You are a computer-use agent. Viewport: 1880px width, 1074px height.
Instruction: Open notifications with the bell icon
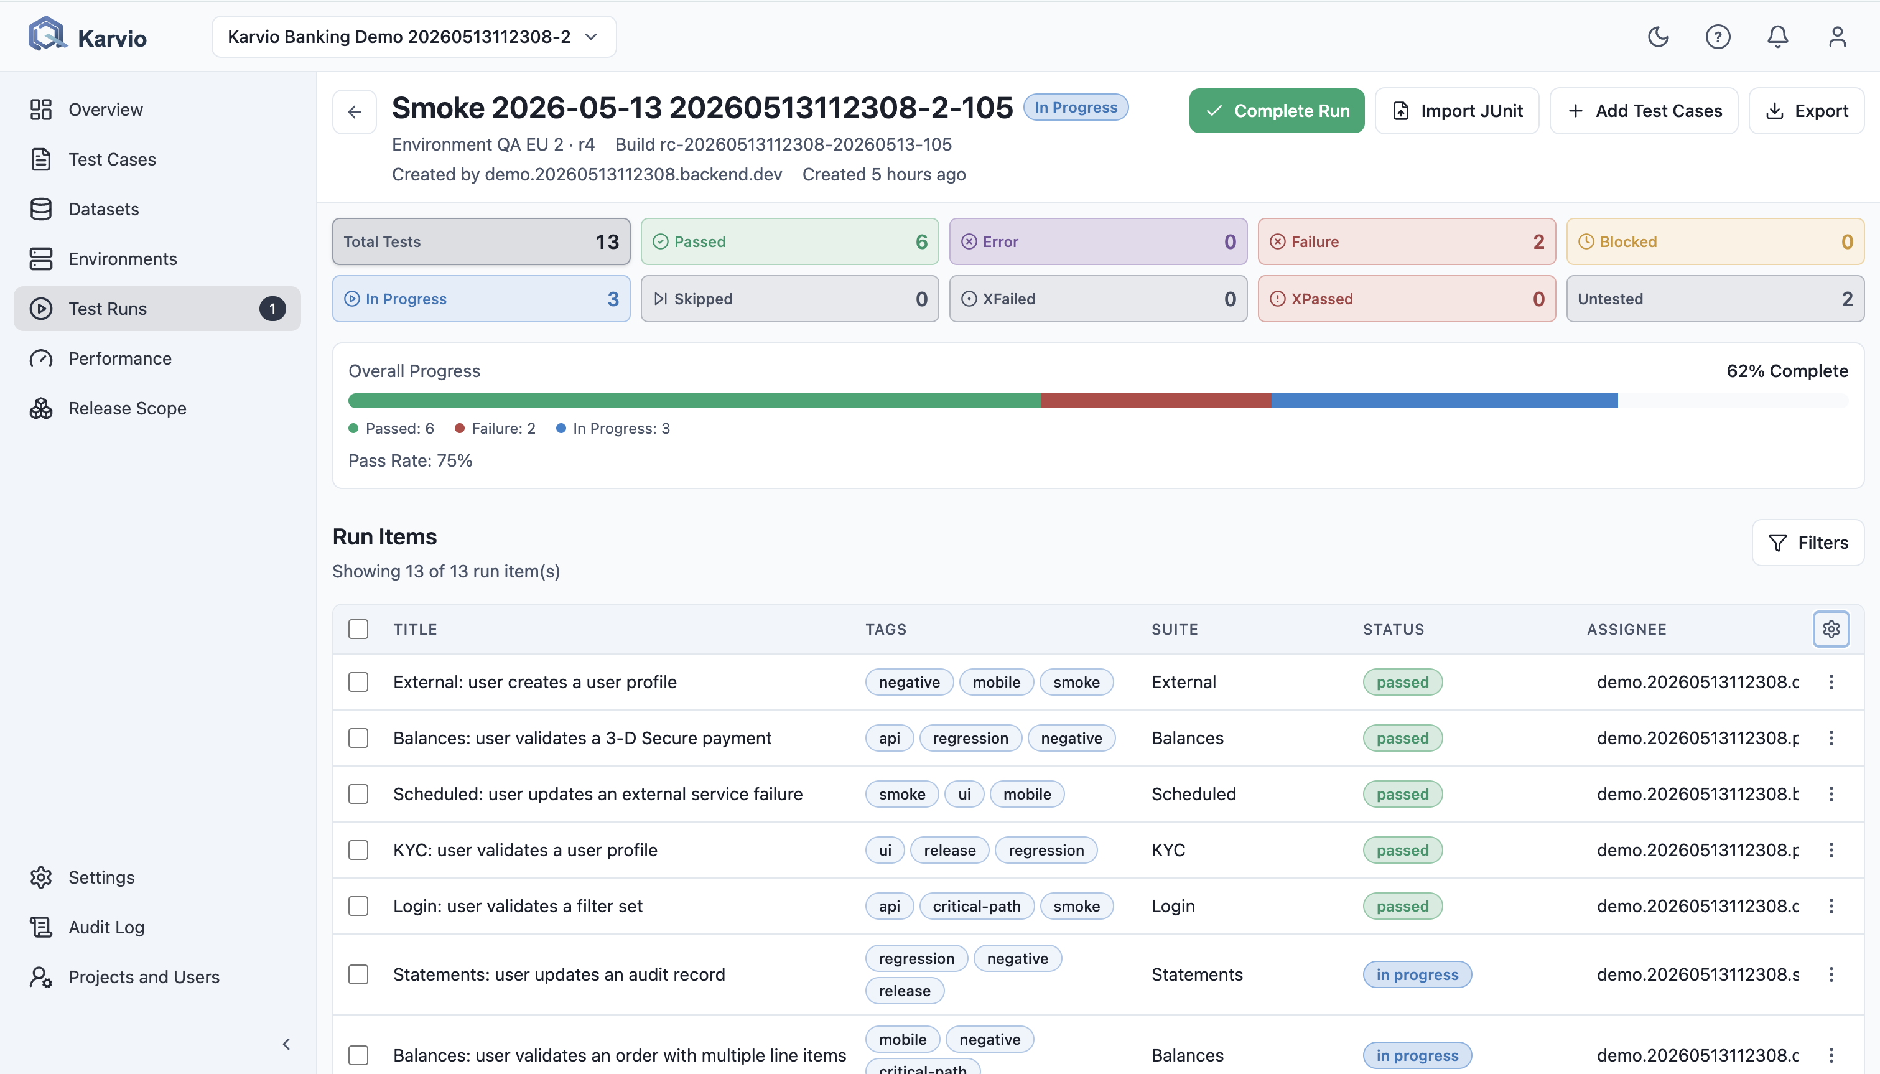[1777, 37]
